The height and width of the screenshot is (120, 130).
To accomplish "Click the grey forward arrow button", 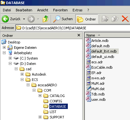I will [31, 19].
